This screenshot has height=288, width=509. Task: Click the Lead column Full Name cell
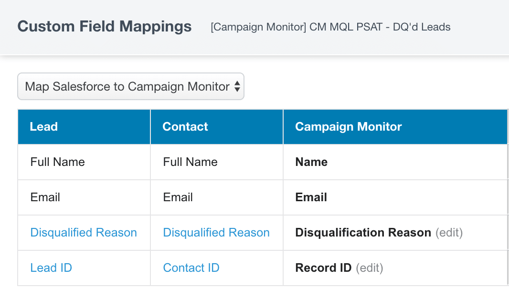click(x=84, y=162)
